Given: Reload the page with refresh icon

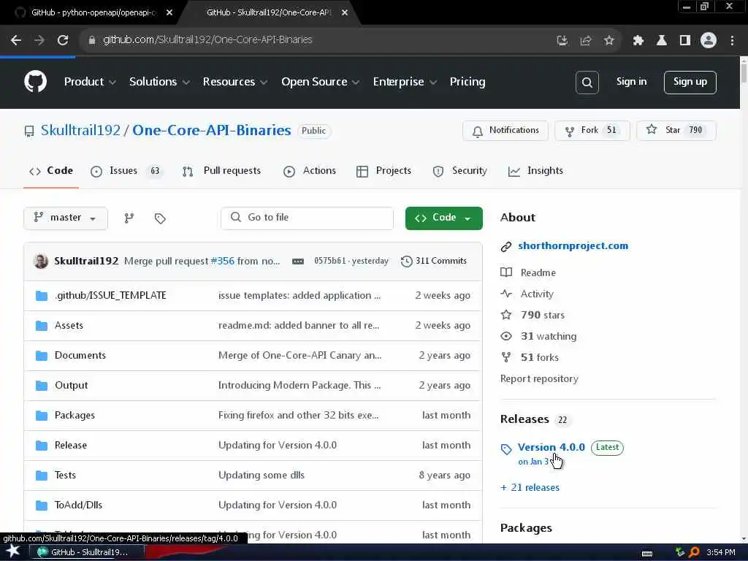Looking at the screenshot, I should coord(63,40).
